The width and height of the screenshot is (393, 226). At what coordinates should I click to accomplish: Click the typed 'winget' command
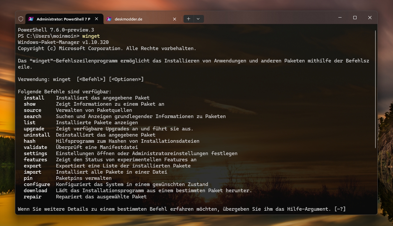(x=91, y=36)
